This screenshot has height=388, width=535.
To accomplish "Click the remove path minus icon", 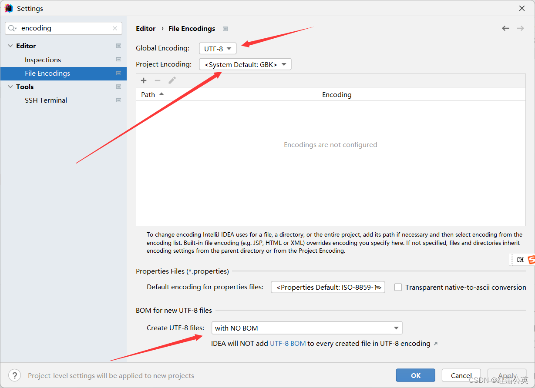I will (158, 80).
